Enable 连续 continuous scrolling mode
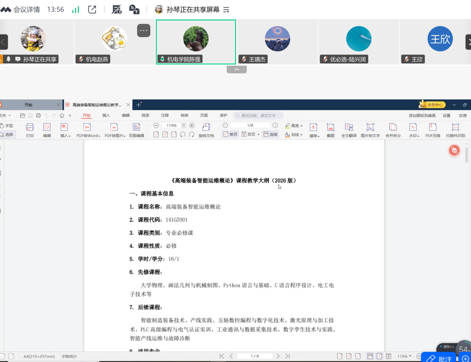 click(x=271, y=134)
